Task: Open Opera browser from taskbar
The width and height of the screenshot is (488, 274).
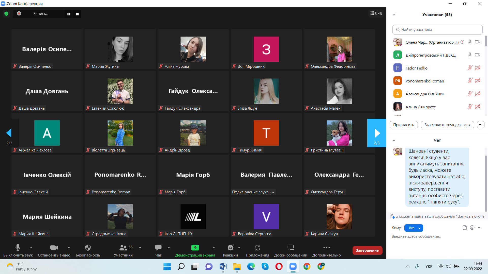Action: click(279, 266)
